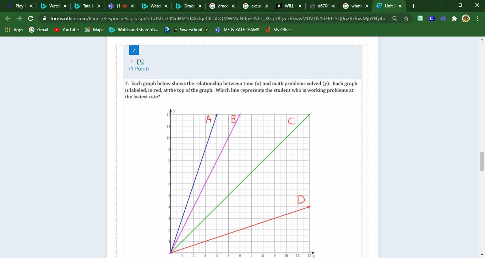Viewport: 485px width, 258px height.
Task: Go back to the previous page
Action: 8,18
